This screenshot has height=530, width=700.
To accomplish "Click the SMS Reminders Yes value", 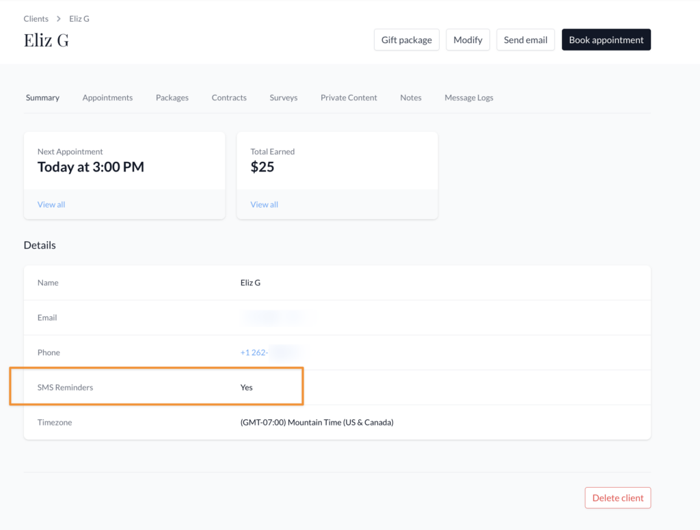I will tap(247, 387).
